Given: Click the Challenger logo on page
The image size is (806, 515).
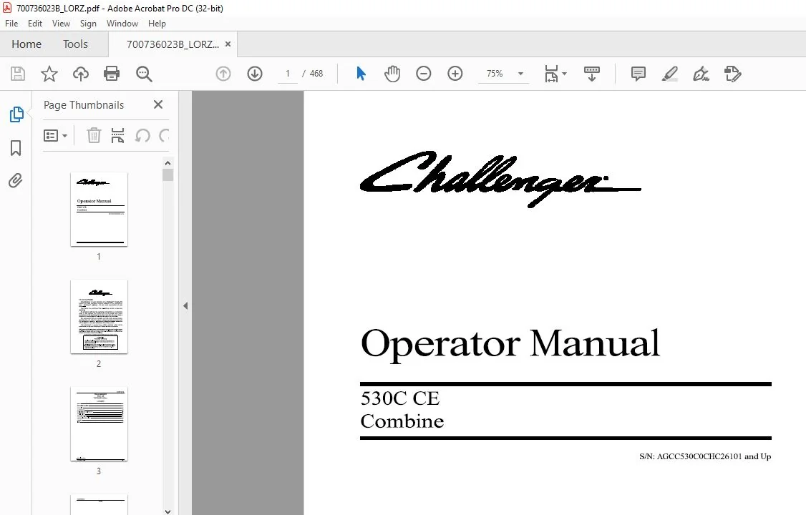Looking at the screenshot, I should click(x=500, y=179).
